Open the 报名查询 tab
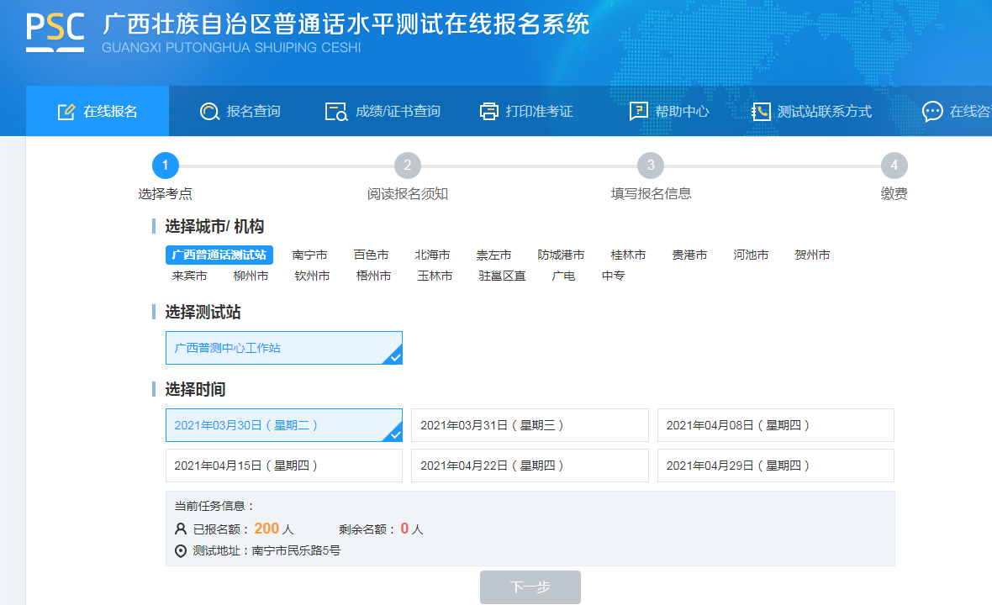This screenshot has height=605, width=992. [x=240, y=111]
